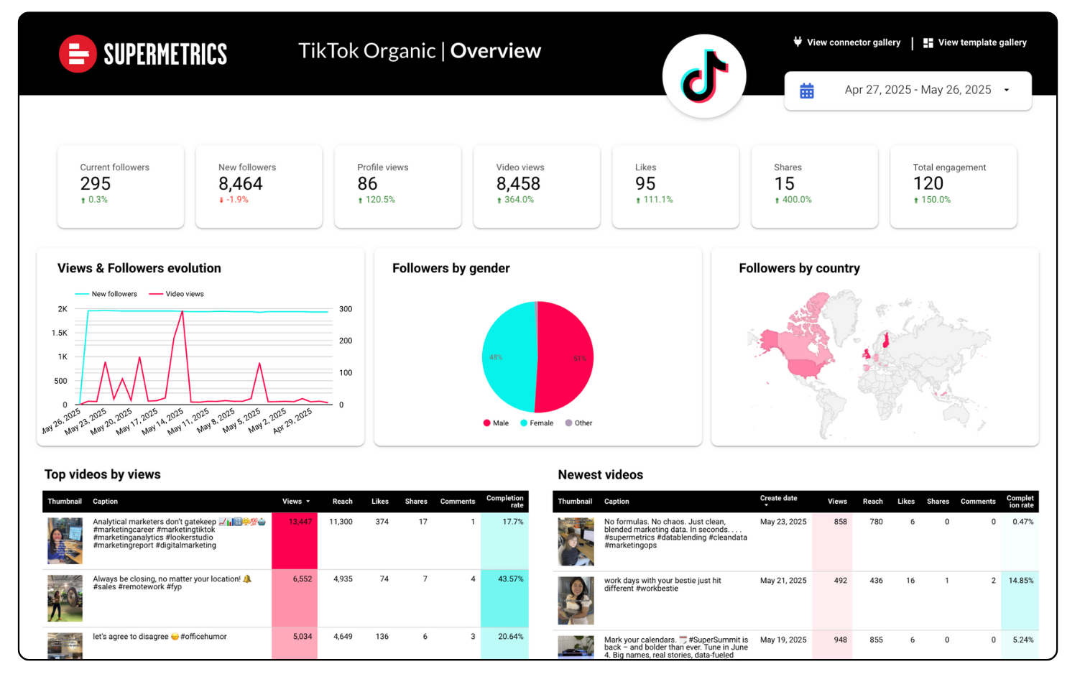This screenshot has width=1085, height=677.
Task: Toggle the Female legend in gender chart
Action: [536, 423]
